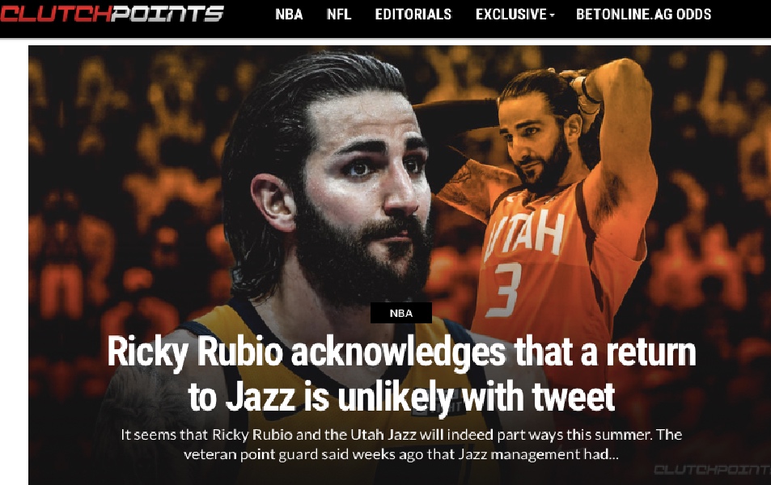Click the black NBA category badge
This screenshot has width=771, height=485.
[401, 313]
